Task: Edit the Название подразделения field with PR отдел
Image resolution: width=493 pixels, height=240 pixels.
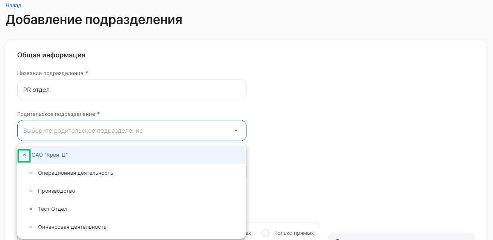Action: pyautogui.click(x=132, y=90)
